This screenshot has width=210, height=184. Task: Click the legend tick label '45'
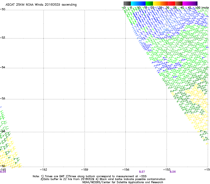pyautogui.click(x=189, y=8)
